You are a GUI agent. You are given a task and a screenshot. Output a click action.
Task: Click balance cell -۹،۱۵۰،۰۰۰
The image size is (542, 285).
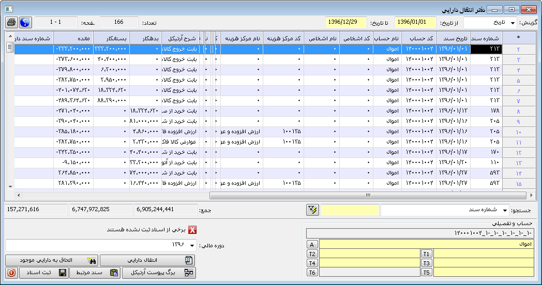(x=73, y=163)
